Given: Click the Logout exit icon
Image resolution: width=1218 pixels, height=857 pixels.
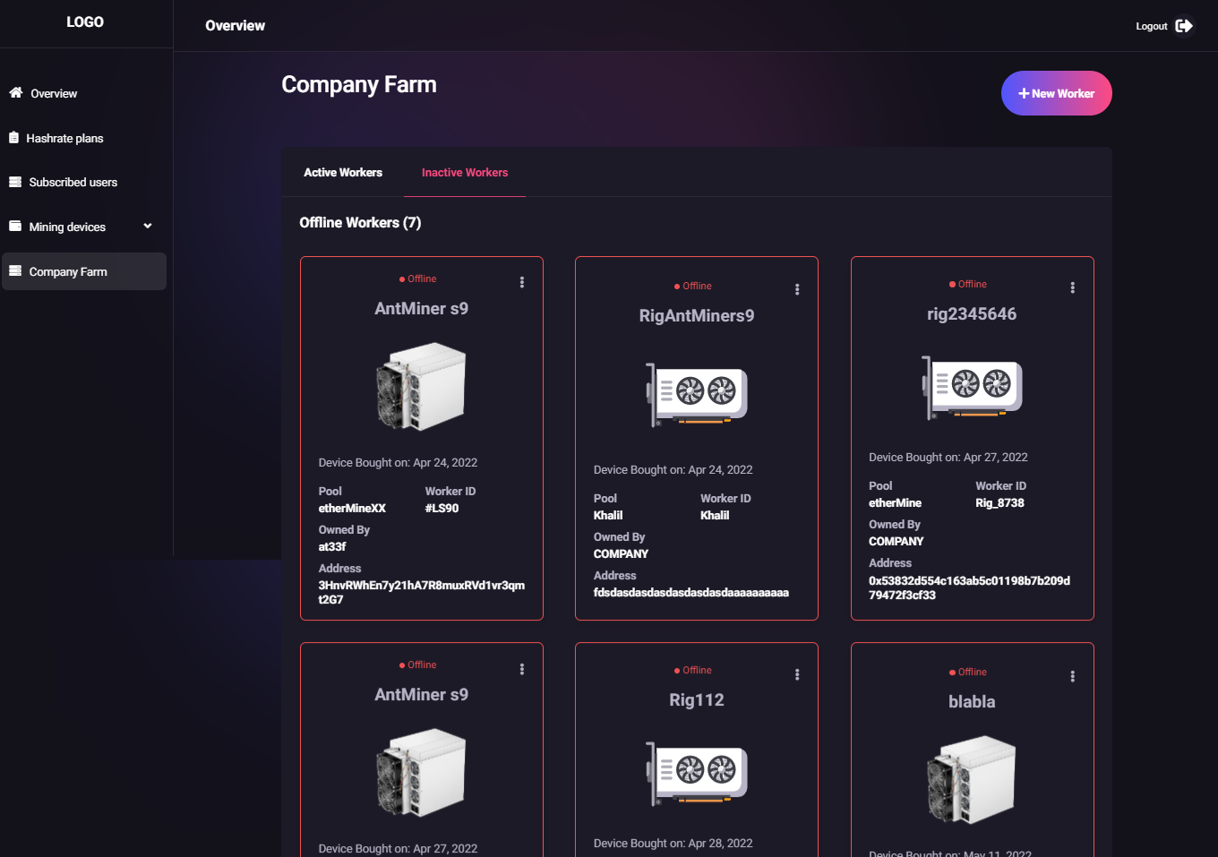Looking at the screenshot, I should pyautogui.click(x=1186, y=26).
